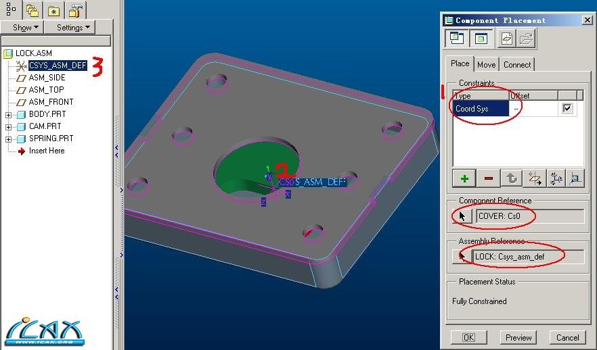The width and height of the screenshot is (597, 350).
Task: Confirm placement with OK button
Action: [x=468, y=337]
